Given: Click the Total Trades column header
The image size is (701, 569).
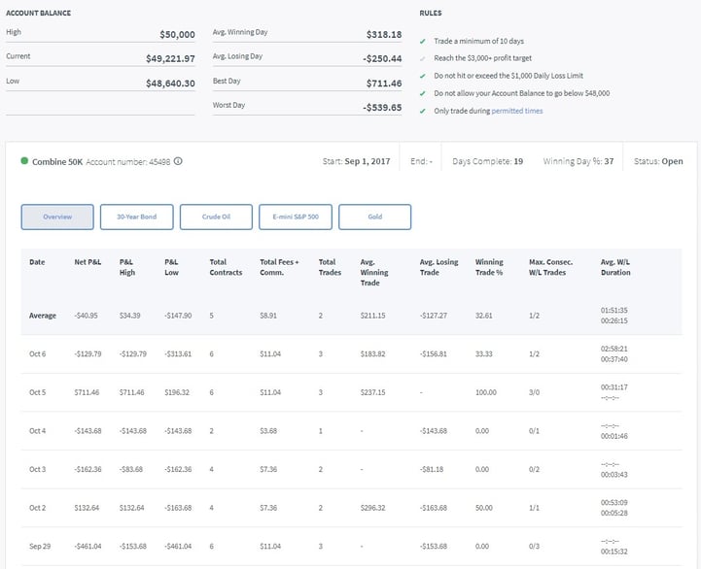Looking at the screenshot, I should (x=328, y=267).
